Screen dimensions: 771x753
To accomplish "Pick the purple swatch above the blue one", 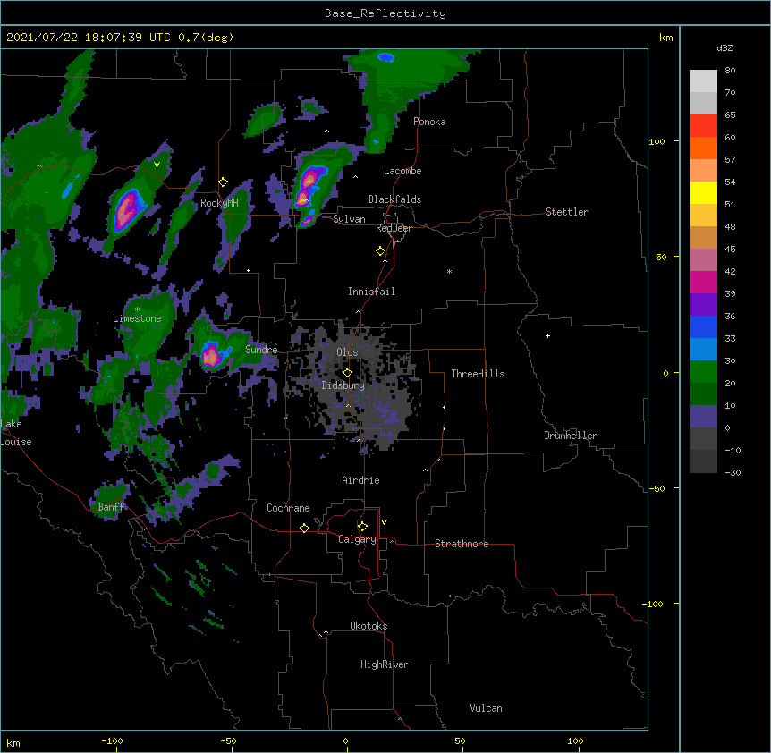I will tap(703, 305).
